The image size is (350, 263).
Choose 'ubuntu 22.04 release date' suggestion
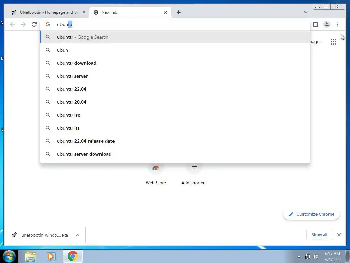(x=175, y=141)
